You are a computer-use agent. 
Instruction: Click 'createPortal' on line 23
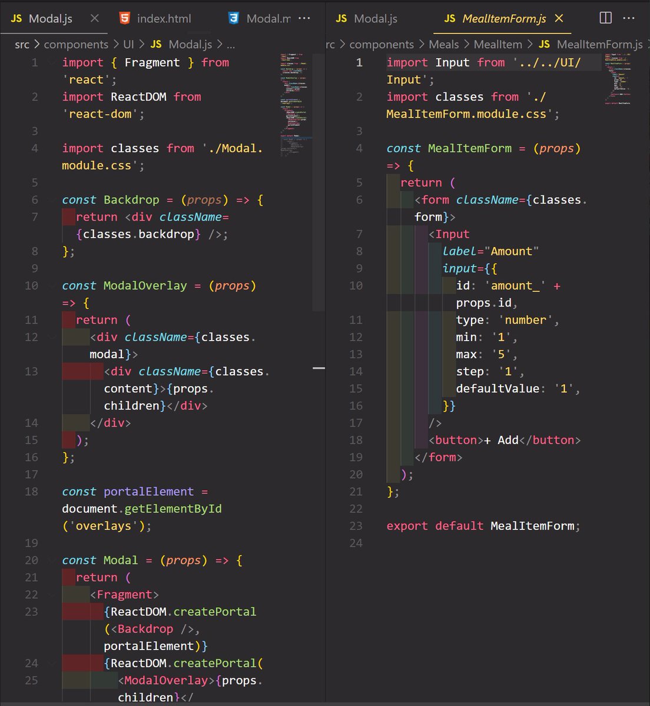click(x=215, y=612)
